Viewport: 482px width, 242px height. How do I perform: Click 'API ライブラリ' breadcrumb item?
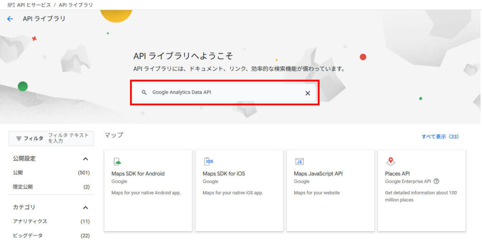pos(76,5)
